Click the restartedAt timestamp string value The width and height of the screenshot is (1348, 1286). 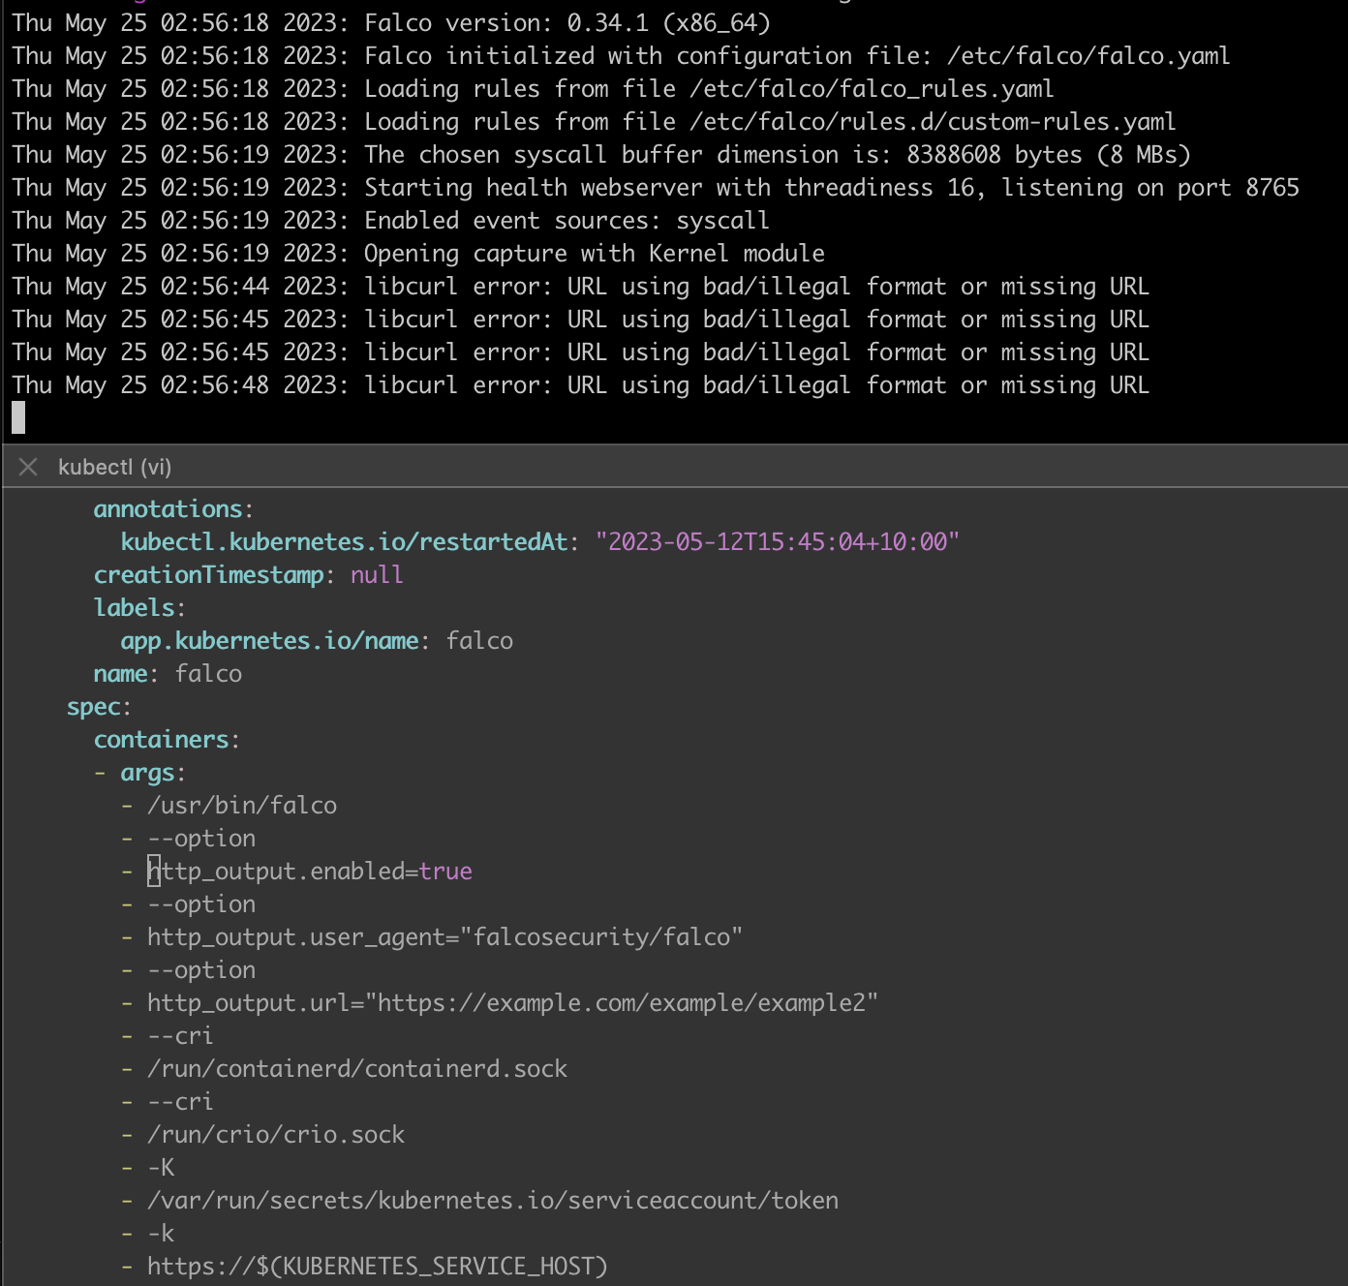point(777,541)
